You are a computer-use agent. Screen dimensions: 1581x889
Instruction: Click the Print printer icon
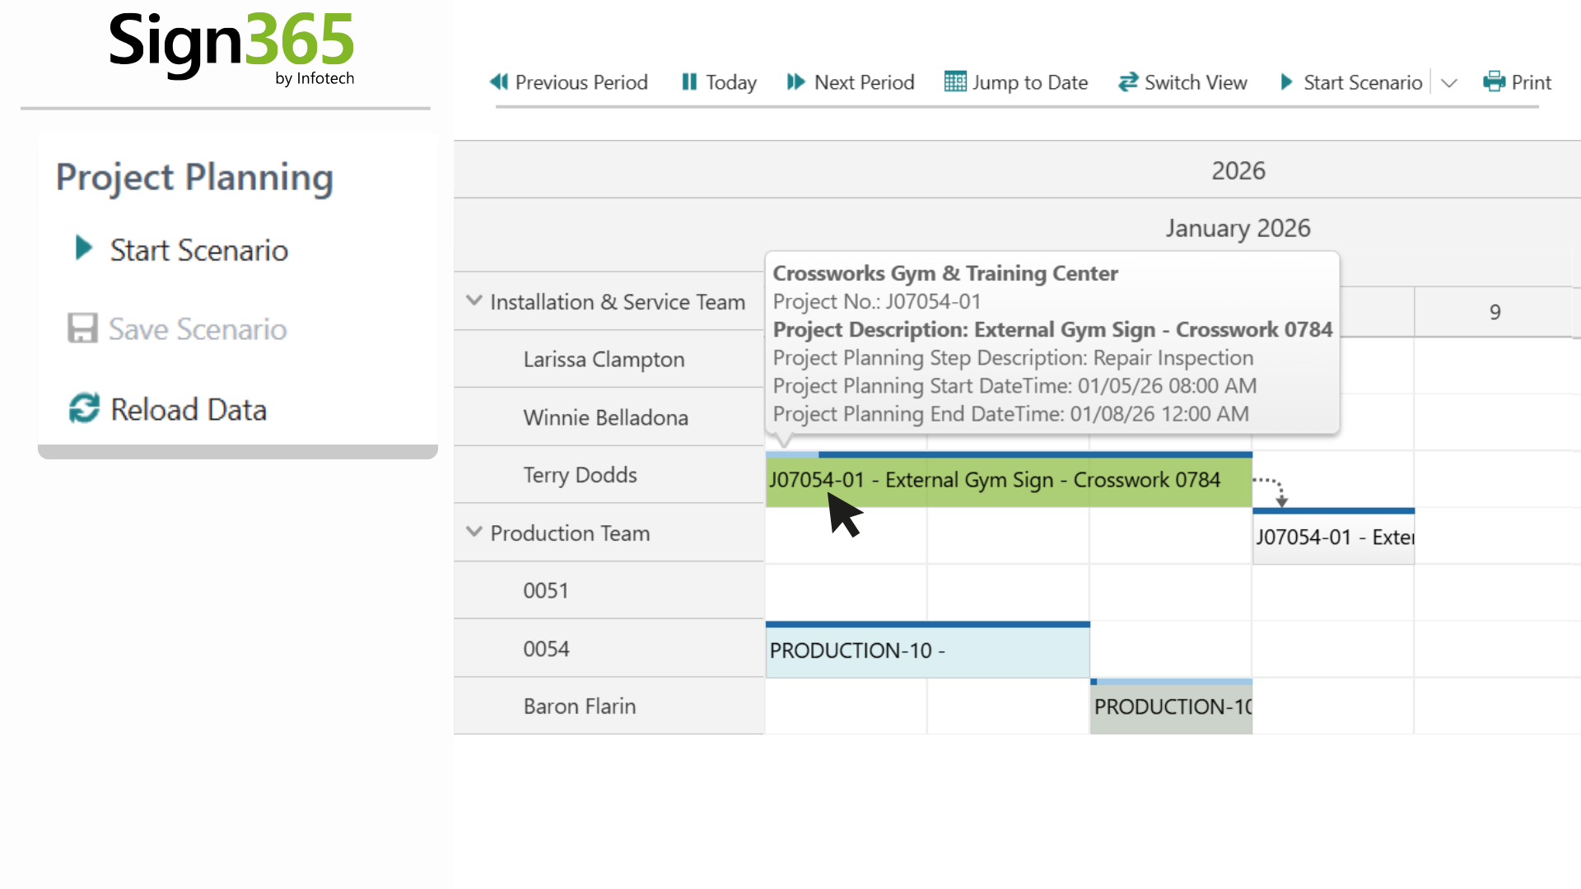[x=1494, y=81]
